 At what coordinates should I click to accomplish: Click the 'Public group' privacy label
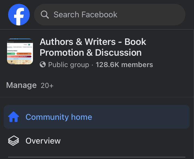69,65
